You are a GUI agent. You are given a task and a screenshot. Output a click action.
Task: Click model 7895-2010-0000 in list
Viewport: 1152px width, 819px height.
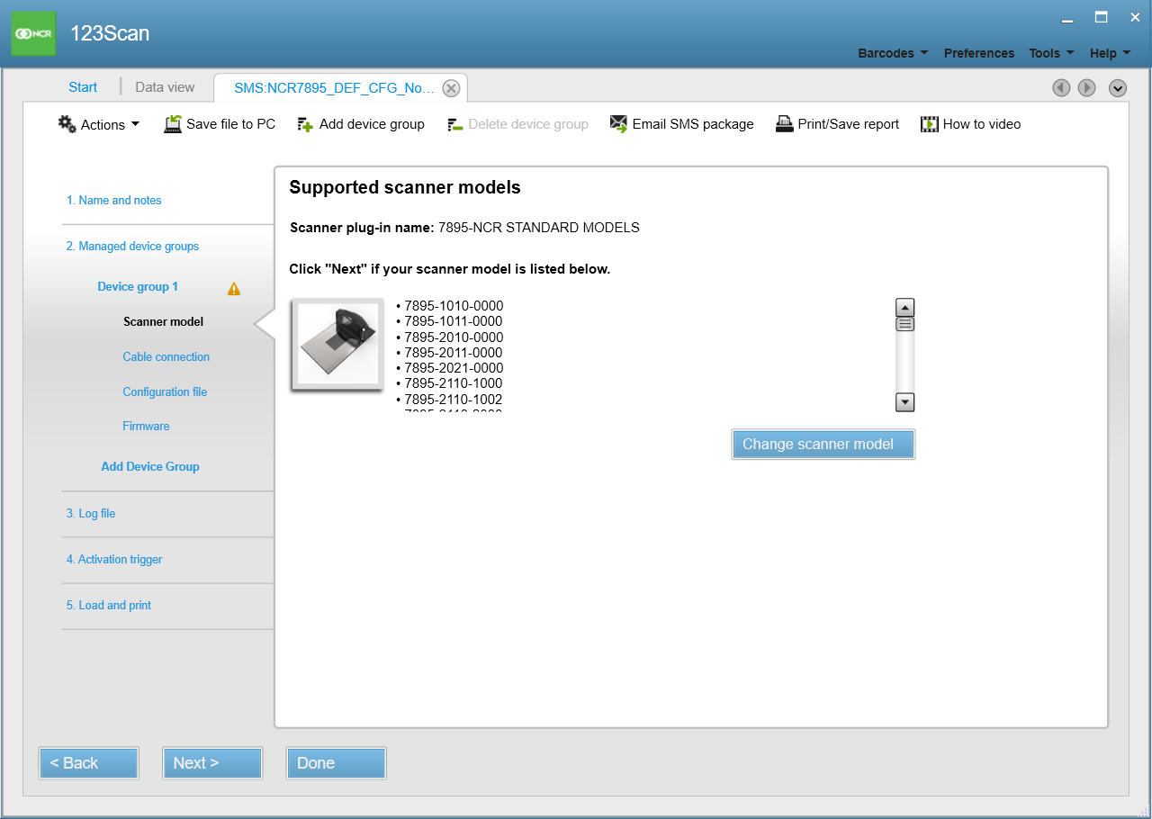pyautogui.click(x=454, y=337)
